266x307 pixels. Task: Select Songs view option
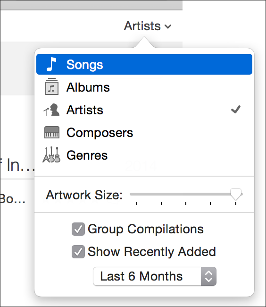pyautogui.click(x=144, y=64)
